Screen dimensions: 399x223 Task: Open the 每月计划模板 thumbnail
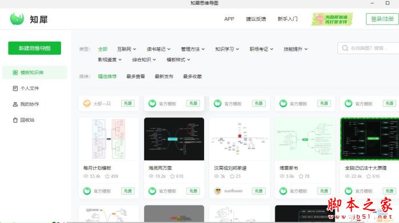point(109,139)
